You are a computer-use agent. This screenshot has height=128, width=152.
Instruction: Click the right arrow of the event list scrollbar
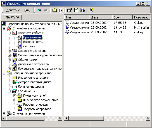coord(148,118)
